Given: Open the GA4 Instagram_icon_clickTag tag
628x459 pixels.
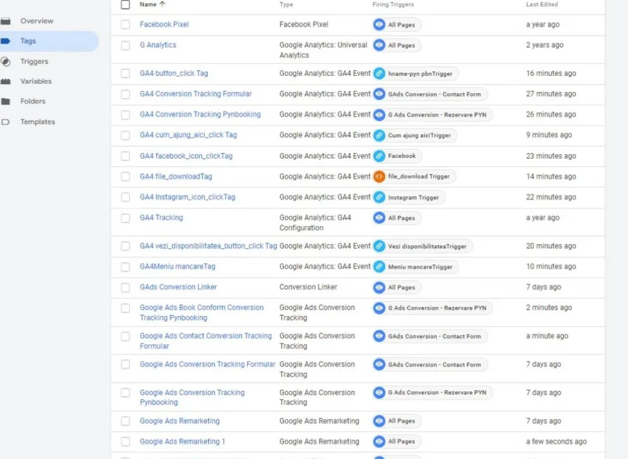Looking at the screenshot, I should pos(187,197).
